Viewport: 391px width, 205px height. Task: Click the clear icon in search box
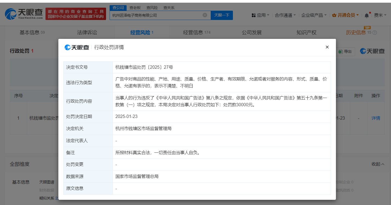[x=205, y=15]
